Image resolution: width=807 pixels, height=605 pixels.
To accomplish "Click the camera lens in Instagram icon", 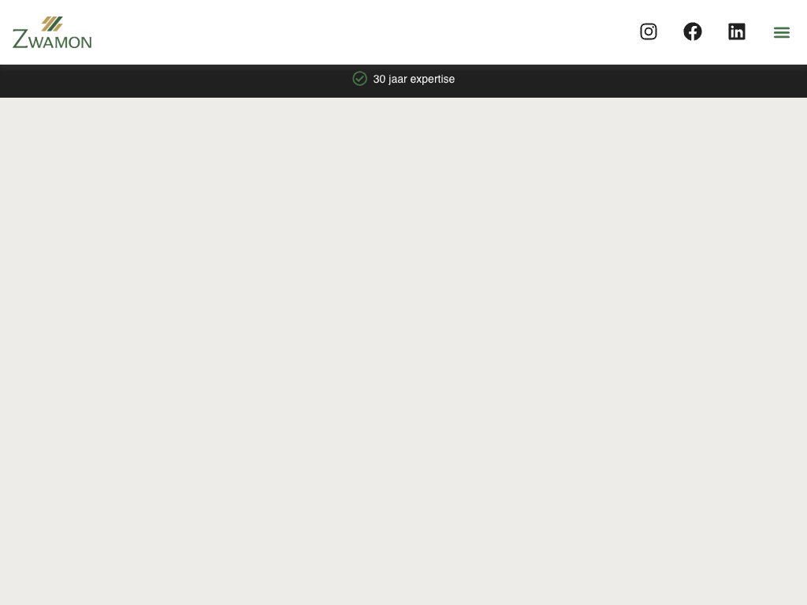I will point(649,32).
